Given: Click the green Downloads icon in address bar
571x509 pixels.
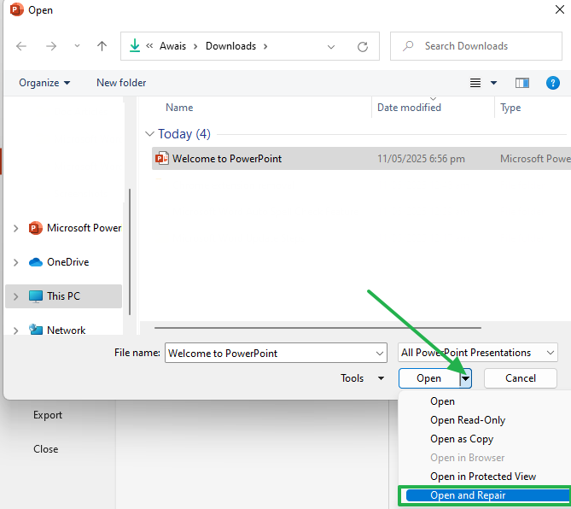Looking at the screenshot, I should (x=135, y=46).
